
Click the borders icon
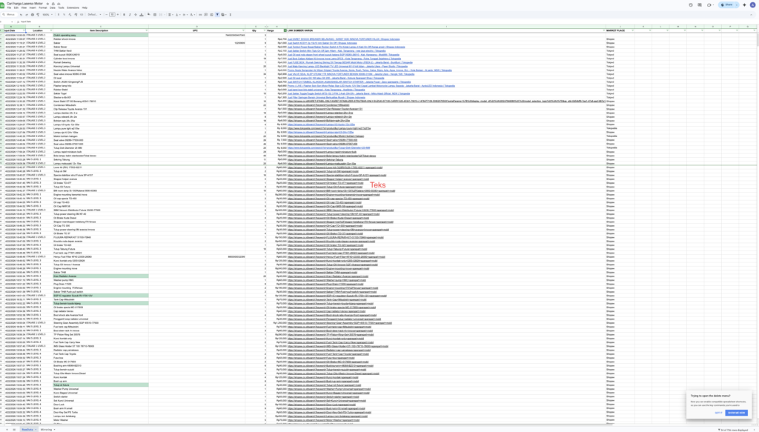point(155,15)
